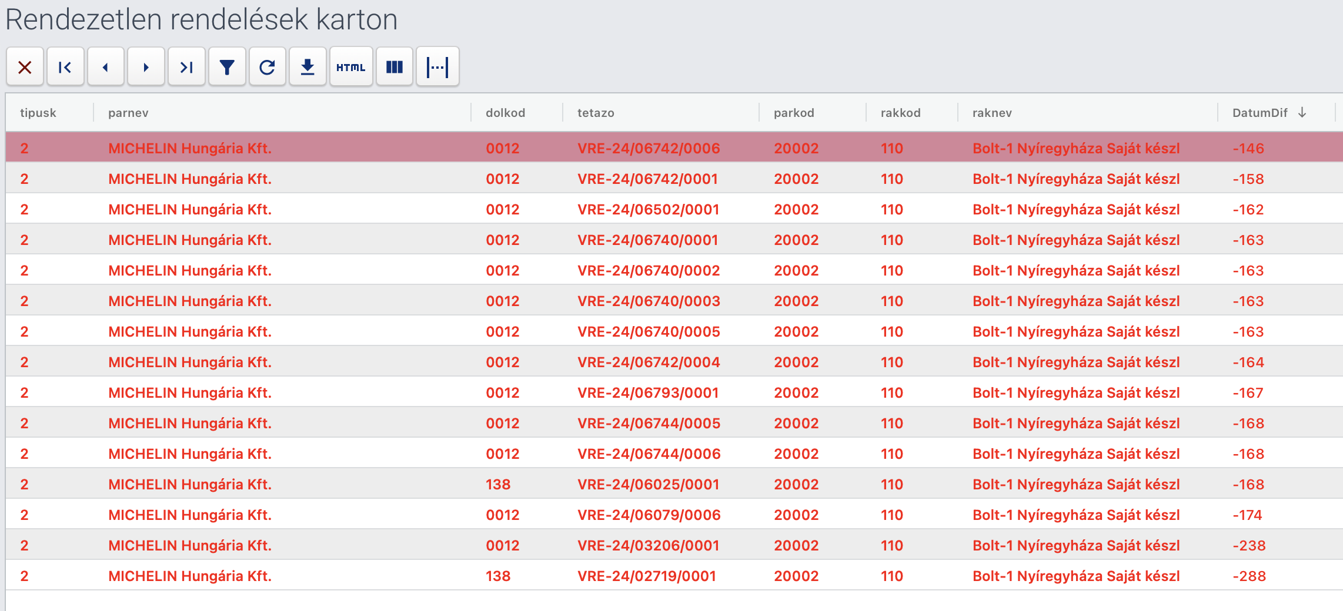This screenshot has height=611, width=1343.
Task: Toggle DatumDif sort direction arrow
Action: point(1302,112)
